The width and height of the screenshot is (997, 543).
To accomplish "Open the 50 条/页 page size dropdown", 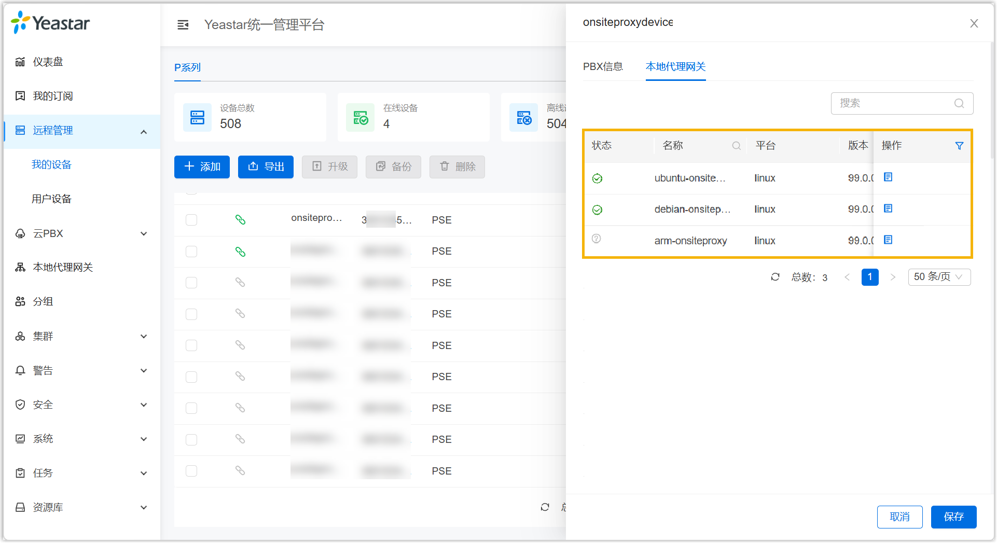I will tap(939, 277).
